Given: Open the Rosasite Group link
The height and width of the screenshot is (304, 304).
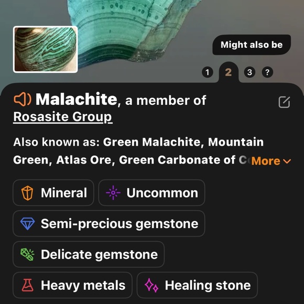Looking at the screenshot, I should click(x=63, y=117).
